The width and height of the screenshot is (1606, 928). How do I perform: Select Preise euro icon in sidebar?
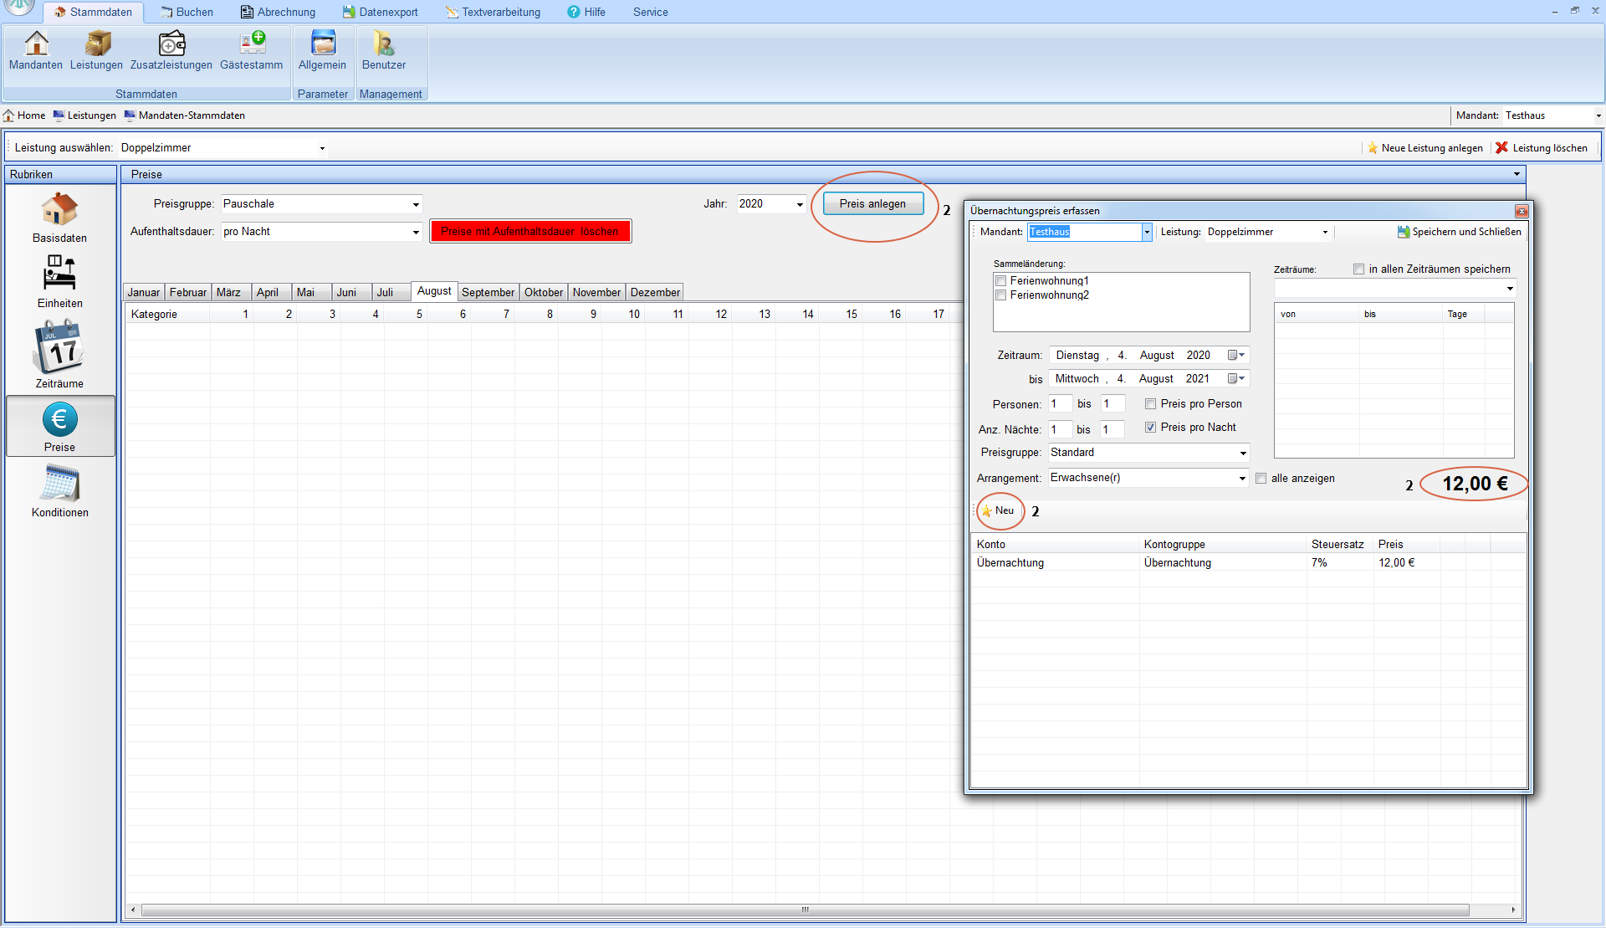[x=59, y=427]
